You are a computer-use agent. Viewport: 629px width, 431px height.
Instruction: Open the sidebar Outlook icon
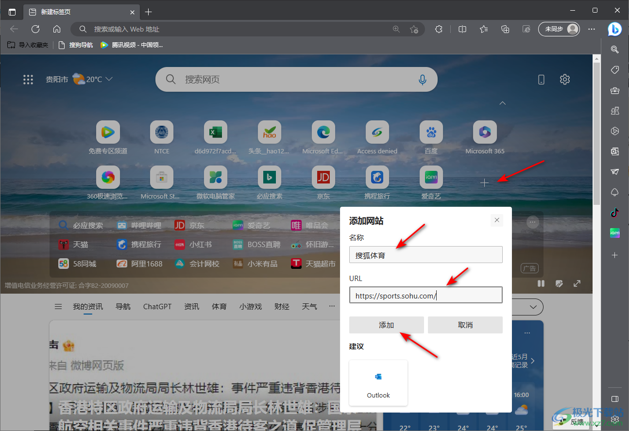click(615, 151)
